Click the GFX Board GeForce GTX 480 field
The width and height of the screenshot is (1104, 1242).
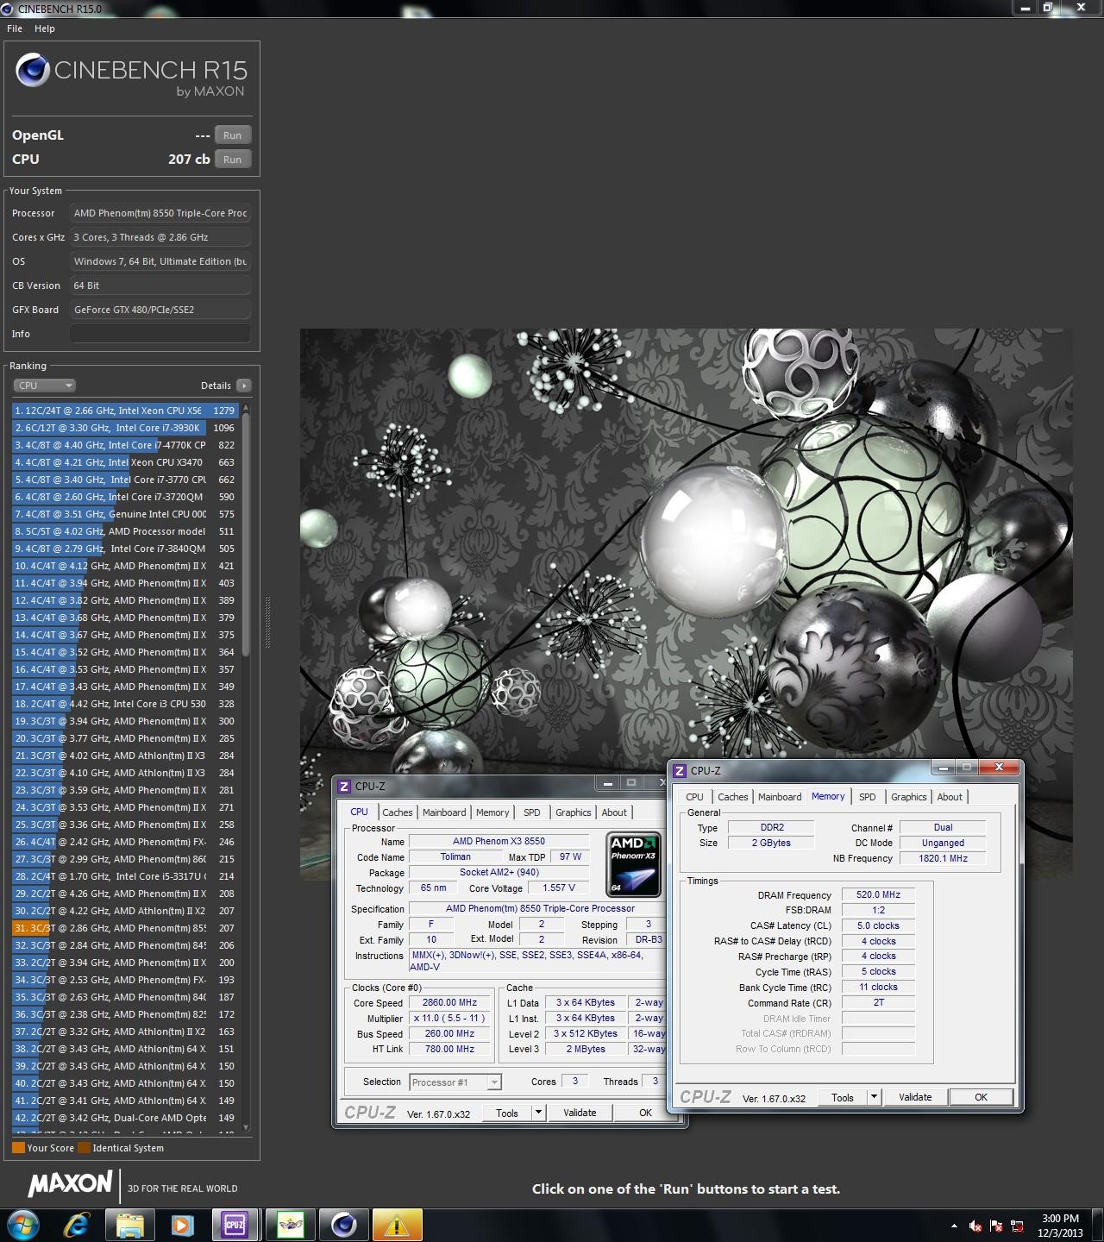coord(160,310)
